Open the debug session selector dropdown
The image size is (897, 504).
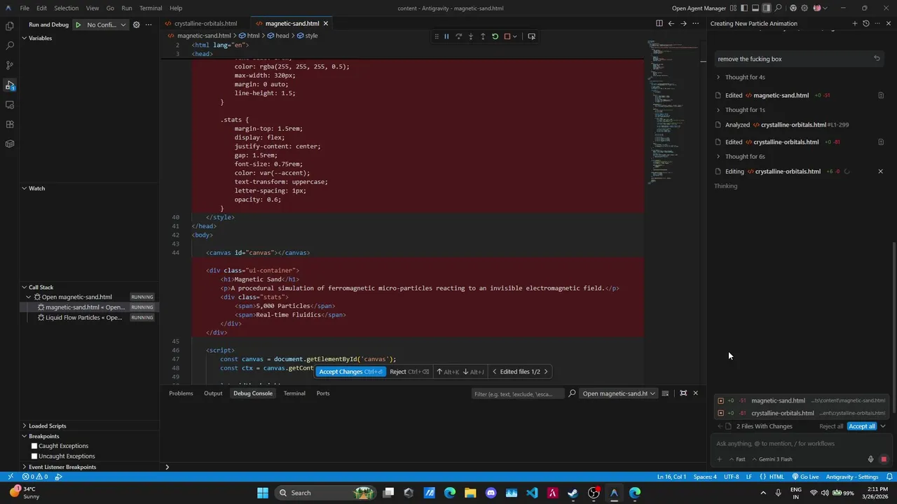coord(619,393)
